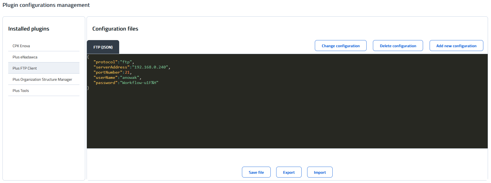The image size is (491, 183).
Task: Save the configuration file
Action: click(x=256, y=172)
